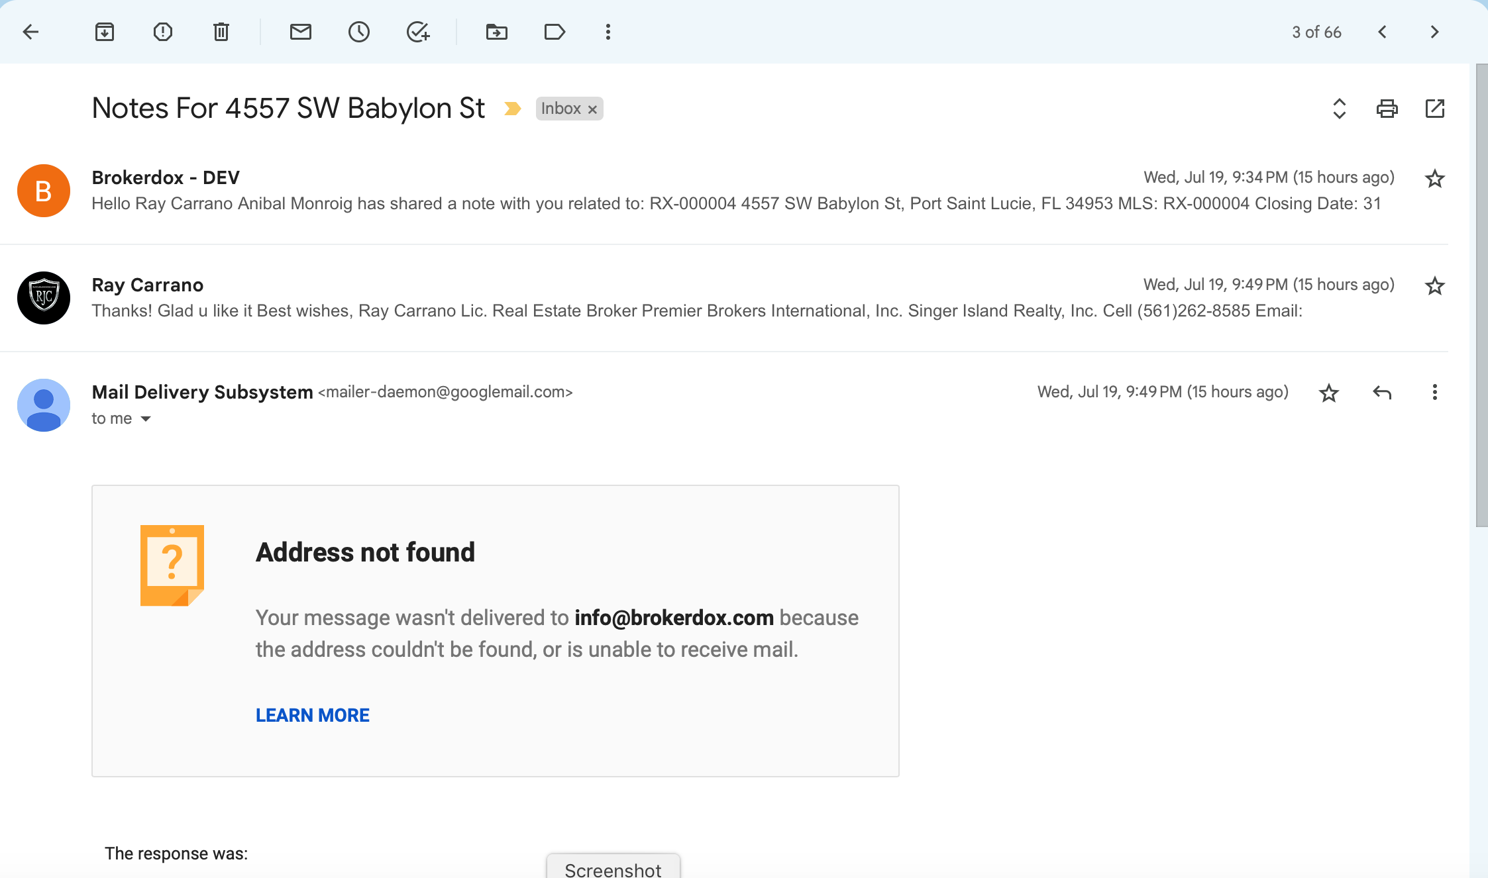Open conversation in new window
Image resolution: width=1488 pixels, height=878 pixels.
point(1435,109)
